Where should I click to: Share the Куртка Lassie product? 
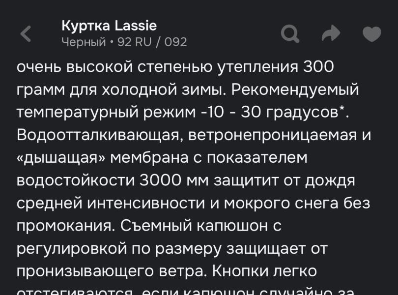click(x=330, y=32)
